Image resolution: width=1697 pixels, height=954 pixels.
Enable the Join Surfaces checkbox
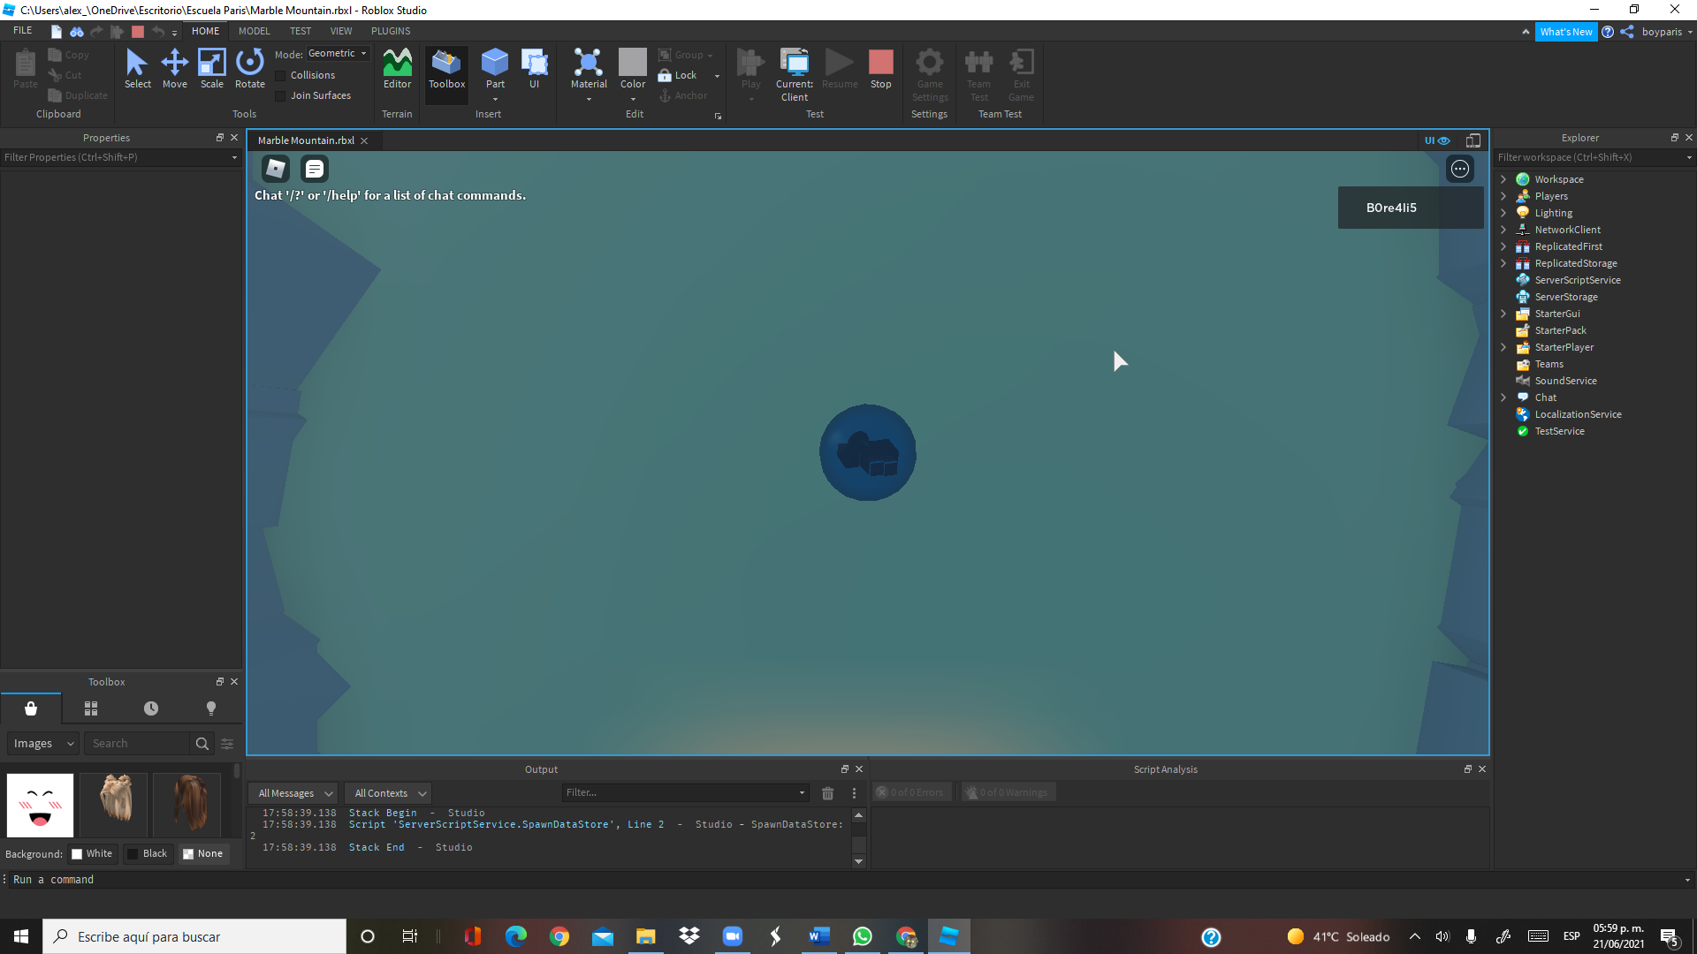coord(280,96)
